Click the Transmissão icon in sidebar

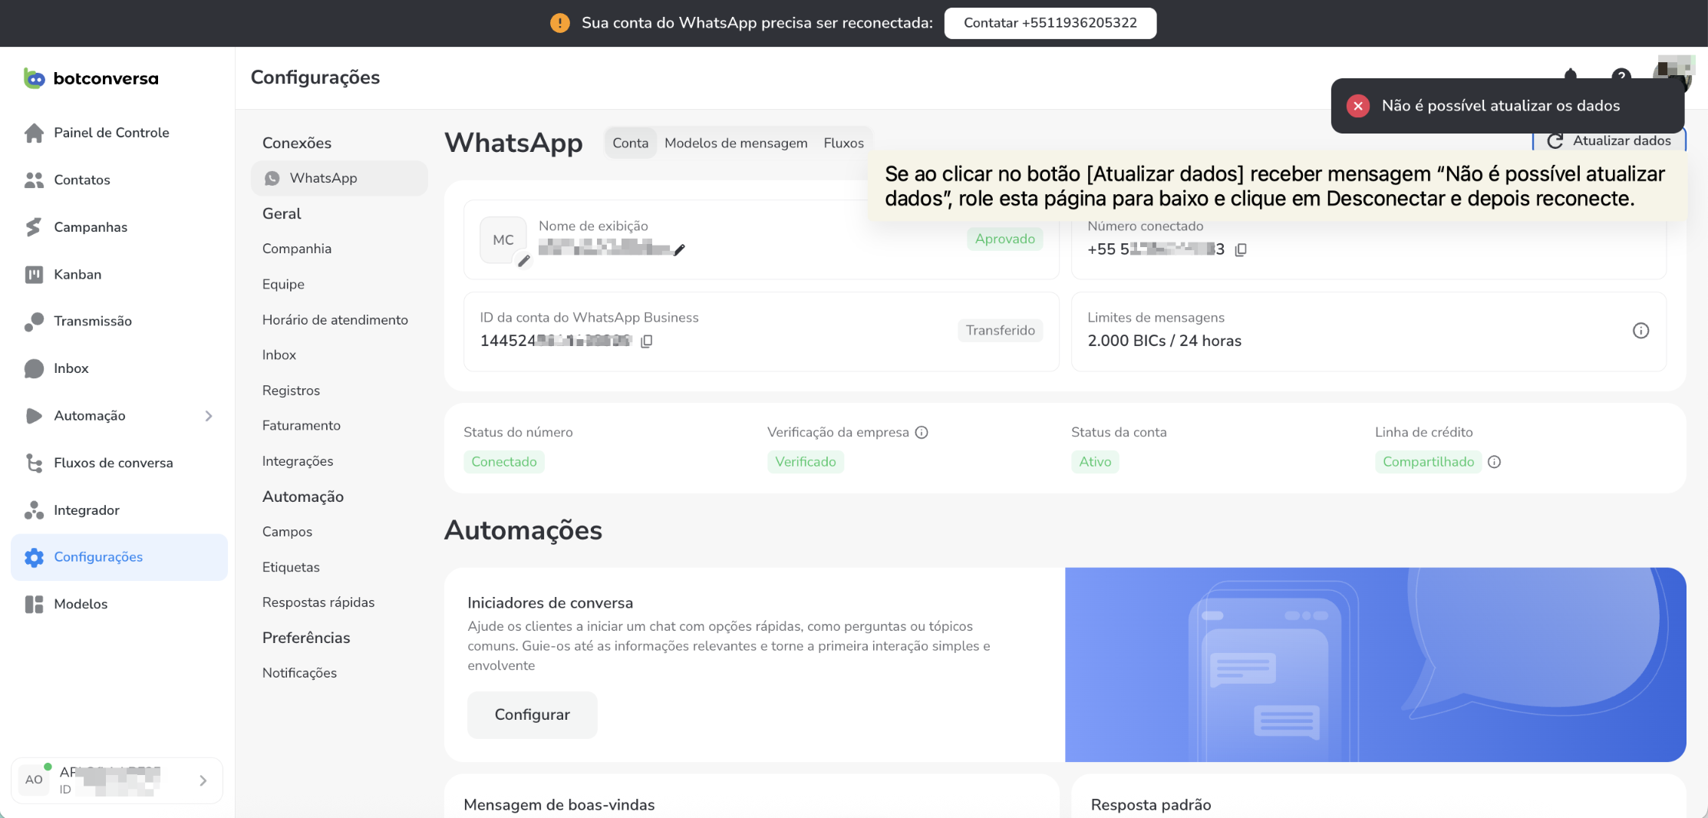pyautogui.click(x=34, y=322)
